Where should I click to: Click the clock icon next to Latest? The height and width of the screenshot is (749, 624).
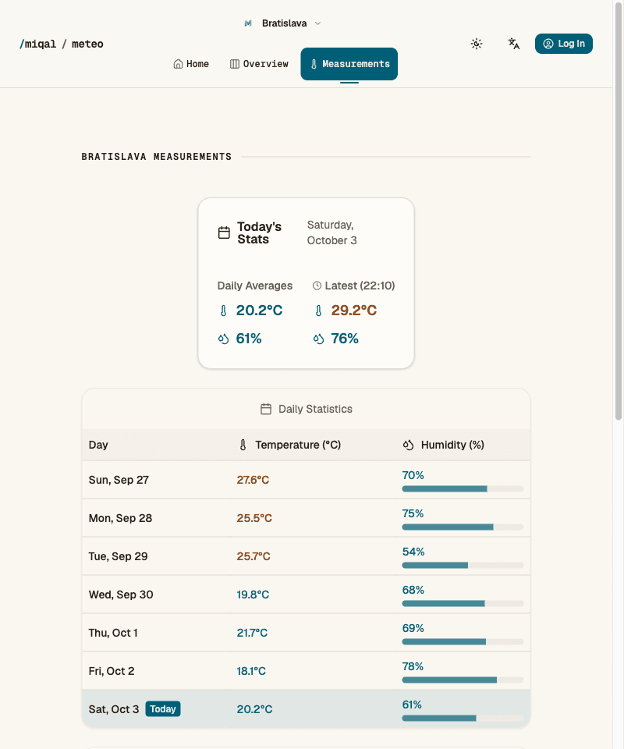coord(317,286)
